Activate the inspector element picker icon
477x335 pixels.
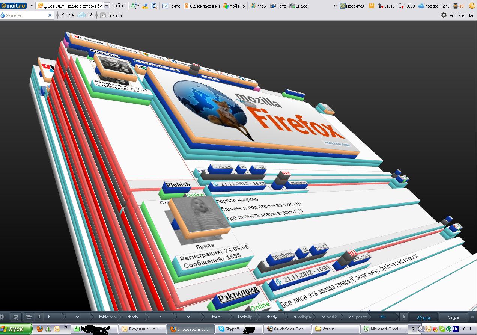15,317
